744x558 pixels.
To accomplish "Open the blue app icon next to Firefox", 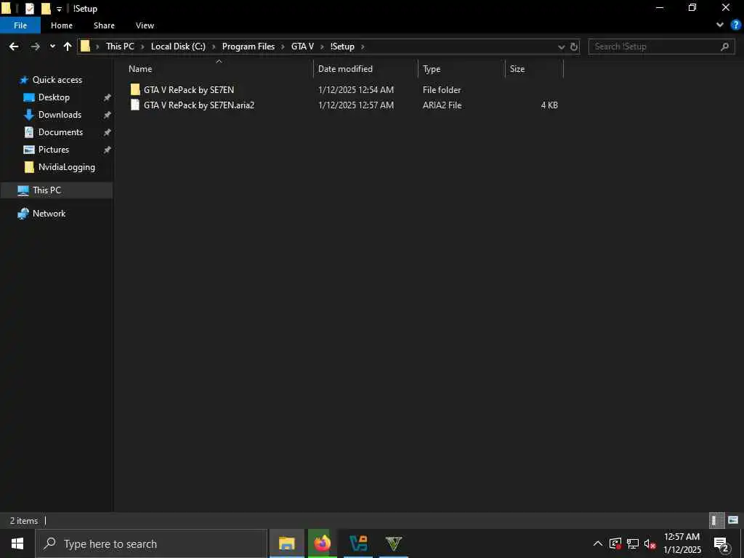I will click(x=358, y=543).
